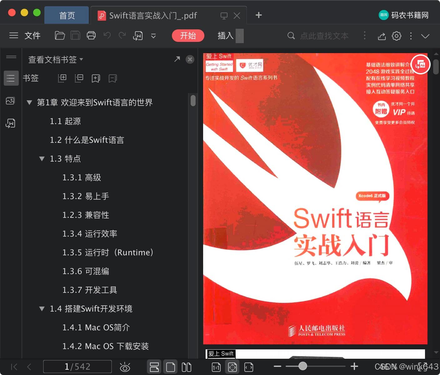Image resolution: width=440 pixels, height=375 pixels.
Task: Collapse the 1.4 搭建Swift开发环境 arrow
Action: 42,309
